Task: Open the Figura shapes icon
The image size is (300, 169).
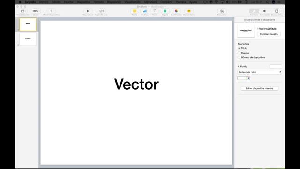Action: tap(165, 11)
